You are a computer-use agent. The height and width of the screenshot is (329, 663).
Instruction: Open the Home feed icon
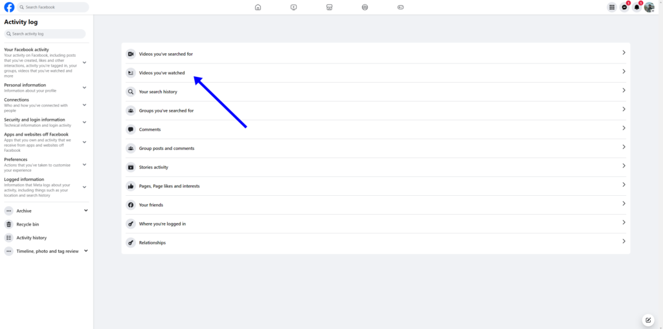tap(258, 7)
